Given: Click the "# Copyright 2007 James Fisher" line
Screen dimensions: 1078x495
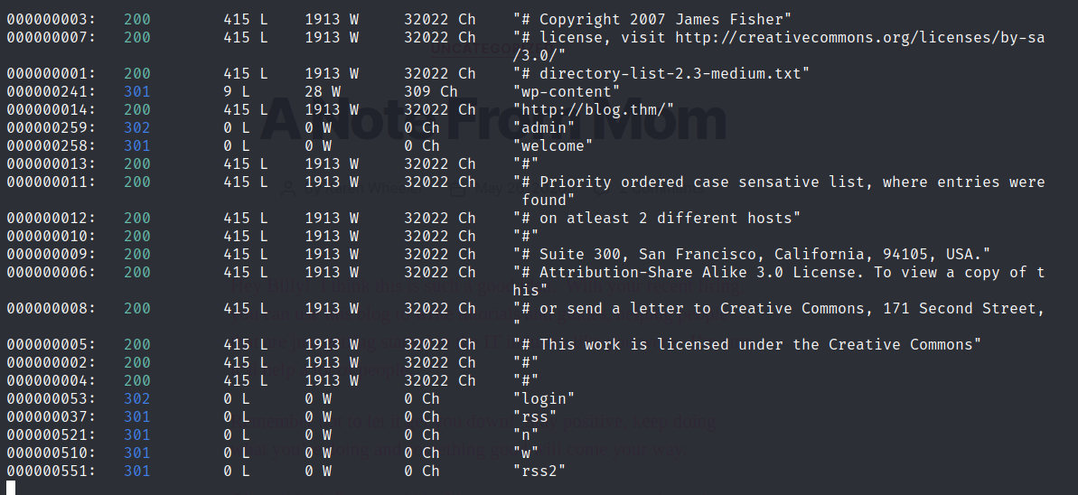Looking at the screenshot, I should click(652, 20).
